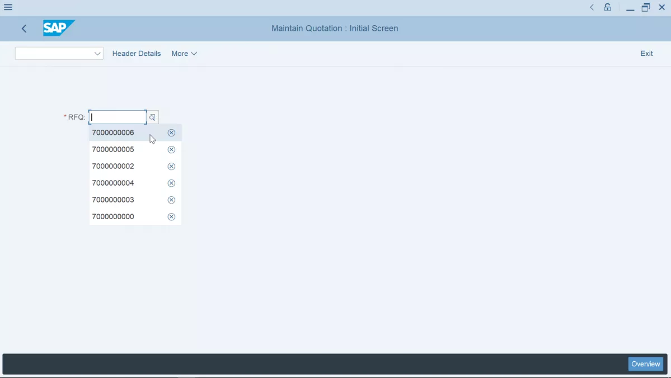Remove 7000000005 from history list

point(171,150)
